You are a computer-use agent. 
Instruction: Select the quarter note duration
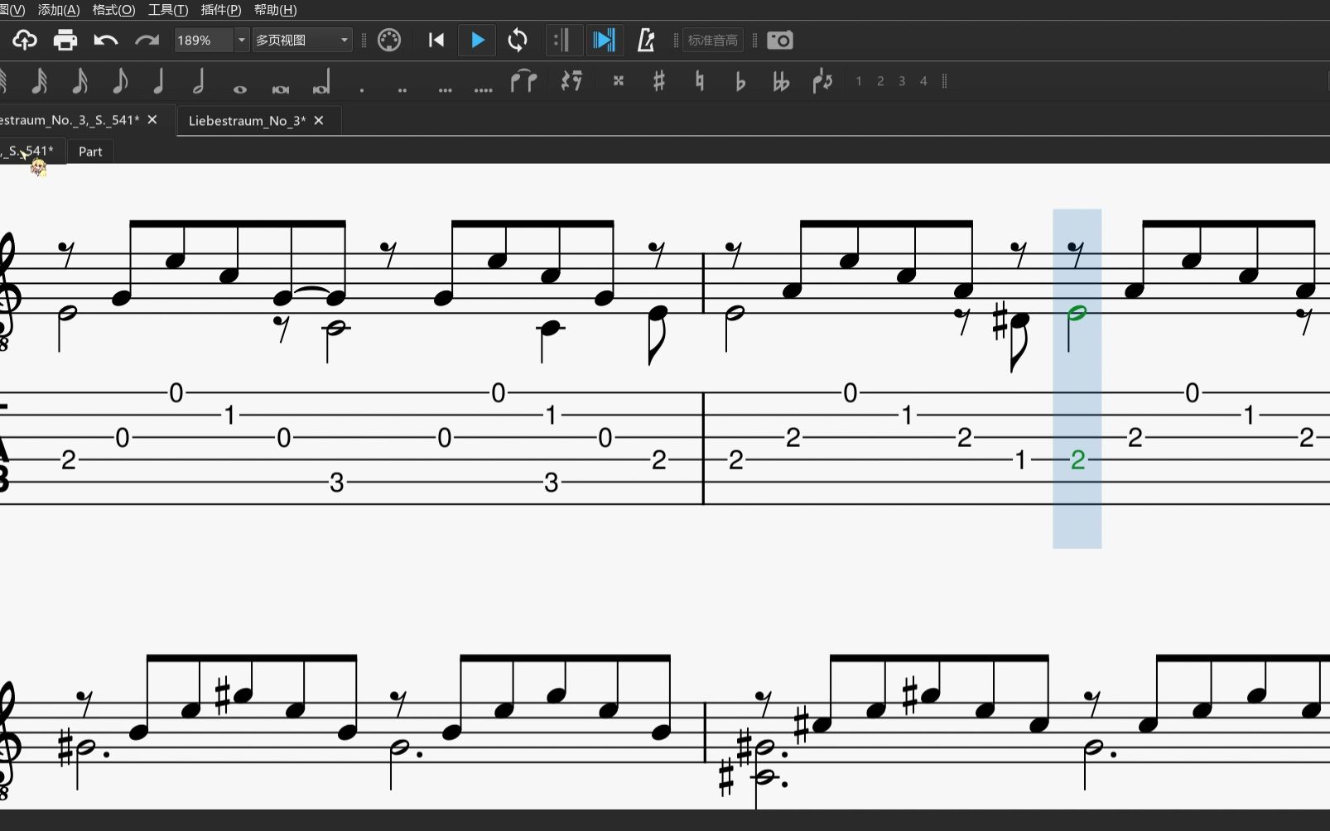pyautogui.click(x=159, y=81)
